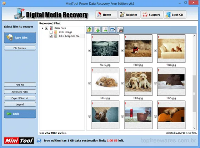200x148 pixels.
Task: Select the PNG Image tree label
Action: pos(65,32)
